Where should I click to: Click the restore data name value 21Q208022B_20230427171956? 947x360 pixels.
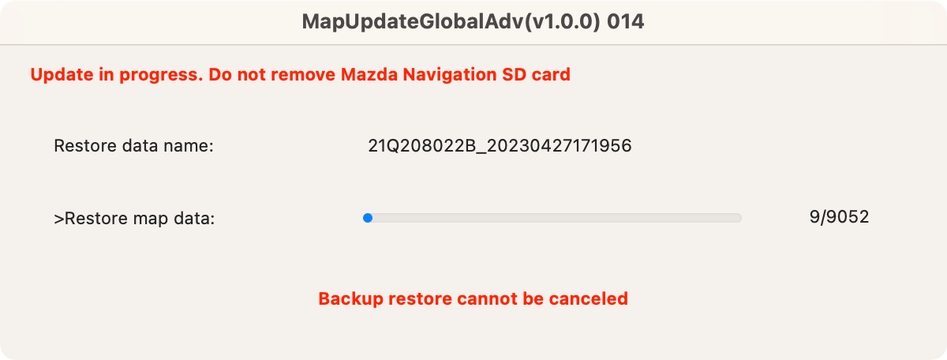click(500, 146)
